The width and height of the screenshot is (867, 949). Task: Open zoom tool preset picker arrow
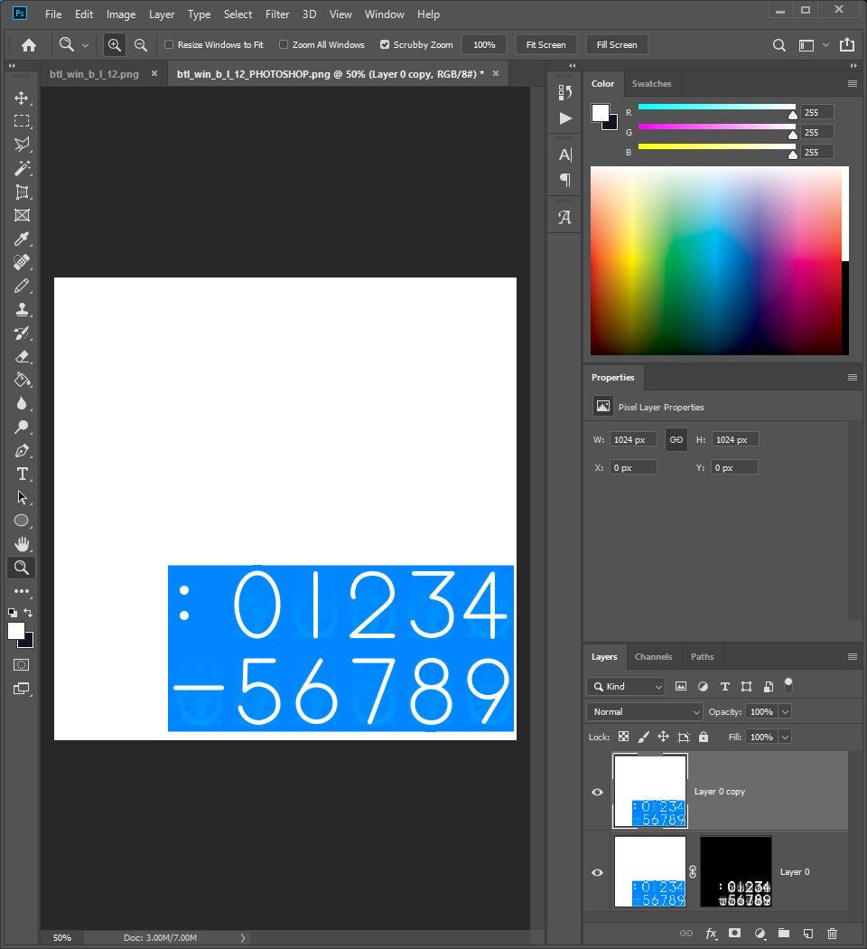click(x=85, y=45)
